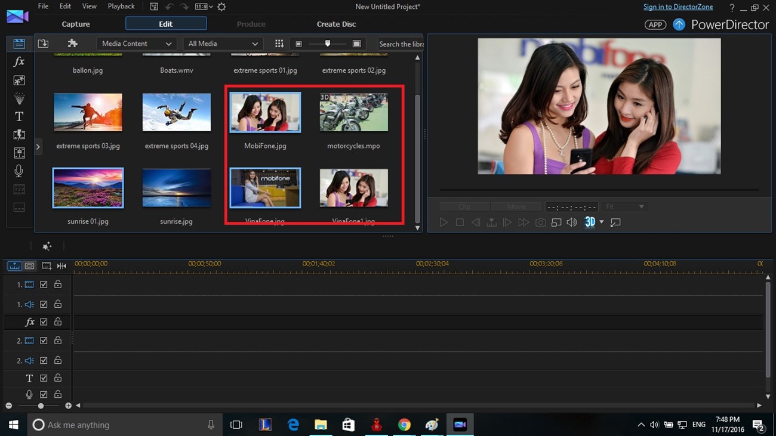Open the Edit menu in menu bar
The image size is (776, 436).
tap(65, 7)
